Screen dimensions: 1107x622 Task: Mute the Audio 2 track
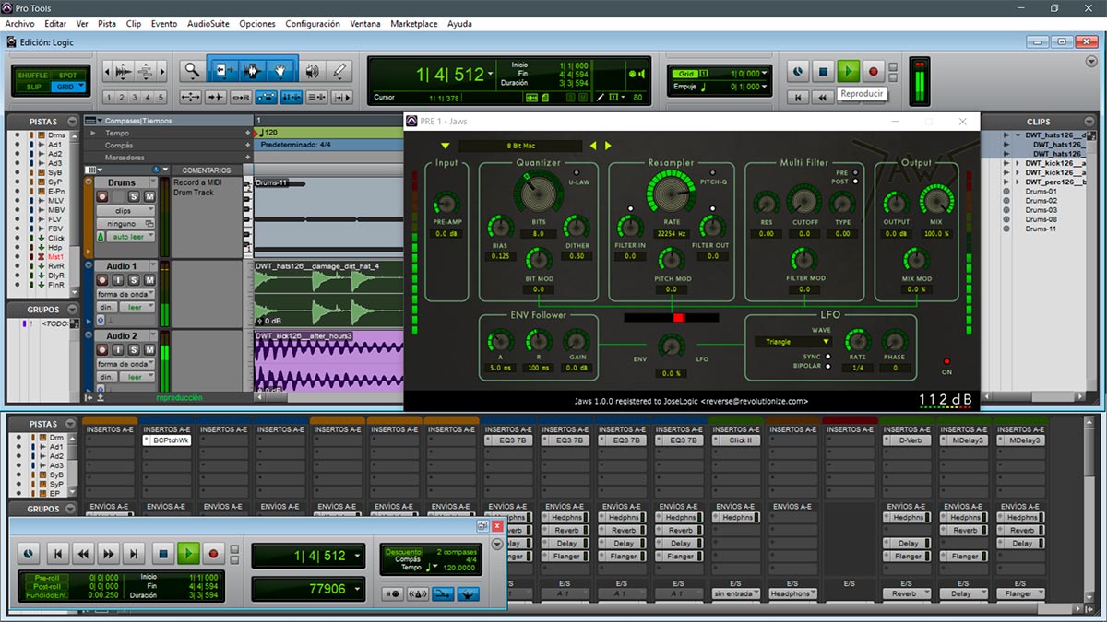(148, 350)
